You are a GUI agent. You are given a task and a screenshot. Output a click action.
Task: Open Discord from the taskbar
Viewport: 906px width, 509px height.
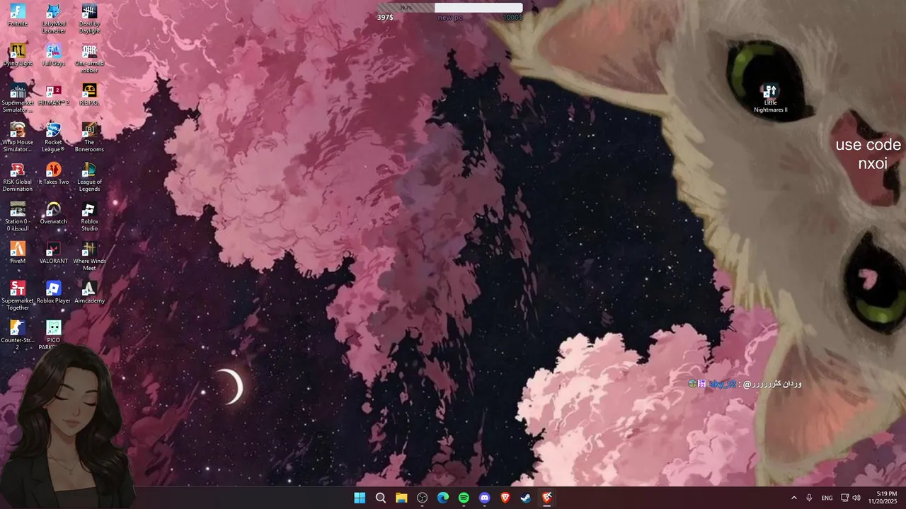pos(484,498)
